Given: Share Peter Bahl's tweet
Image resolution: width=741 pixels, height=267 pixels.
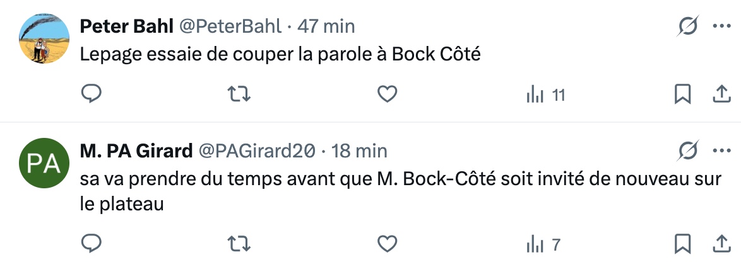Looking at the screenshot, I should [720, 94].
